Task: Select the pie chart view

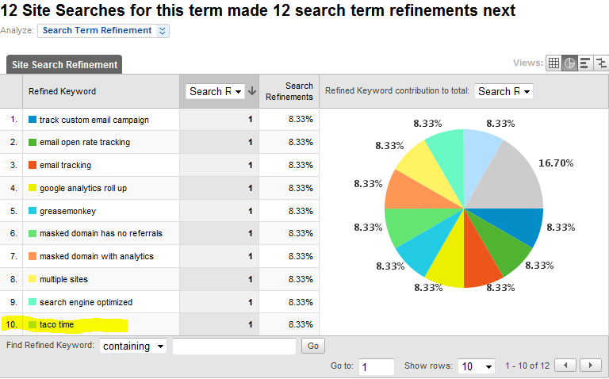Action: (x=569, y=63)
